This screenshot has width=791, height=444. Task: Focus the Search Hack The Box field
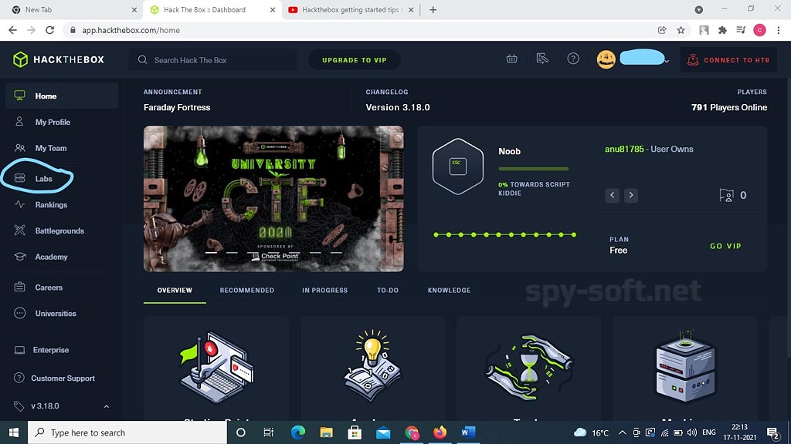[213, 60]
